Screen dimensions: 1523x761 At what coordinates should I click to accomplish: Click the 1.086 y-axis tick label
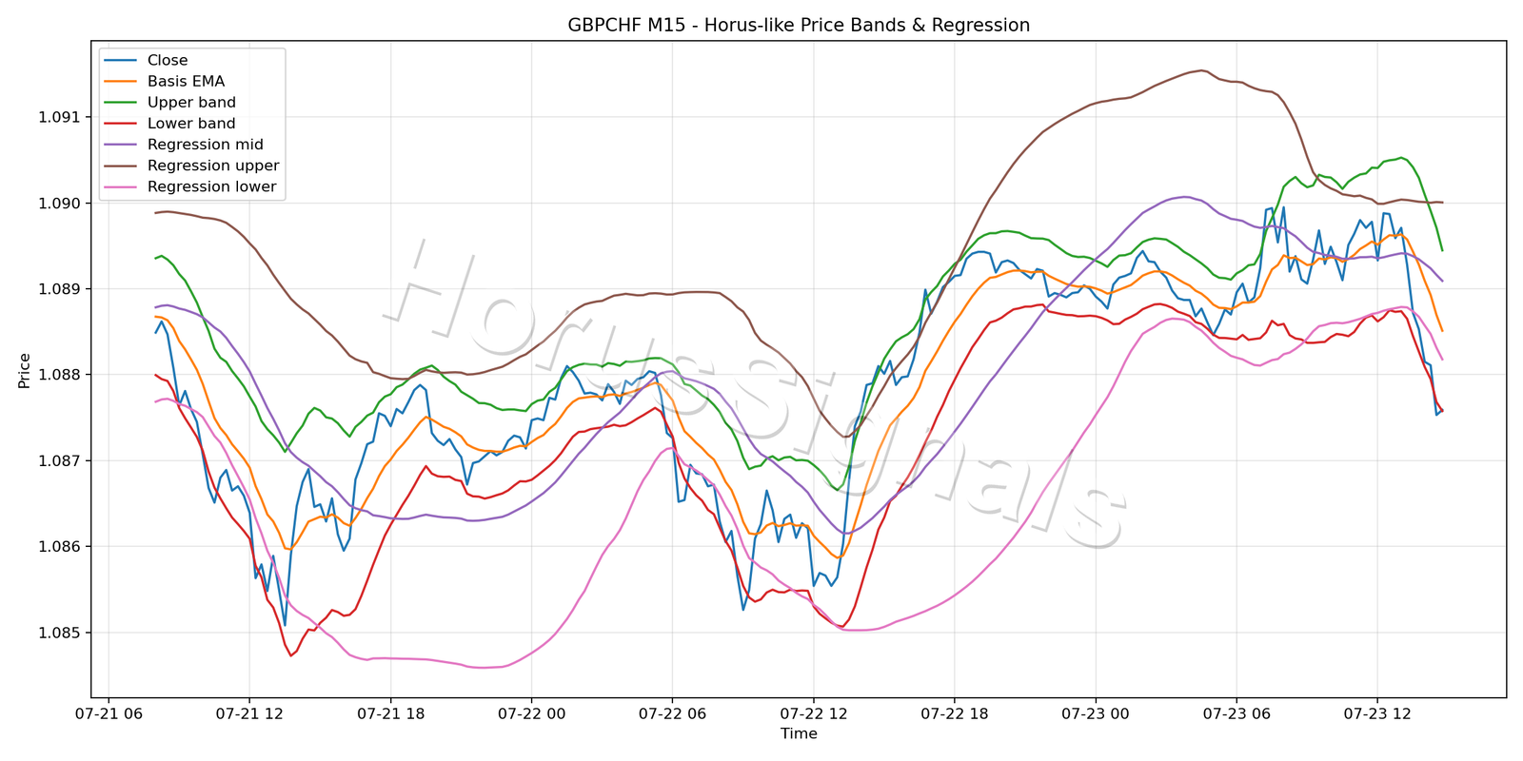(x=59, y=546)
